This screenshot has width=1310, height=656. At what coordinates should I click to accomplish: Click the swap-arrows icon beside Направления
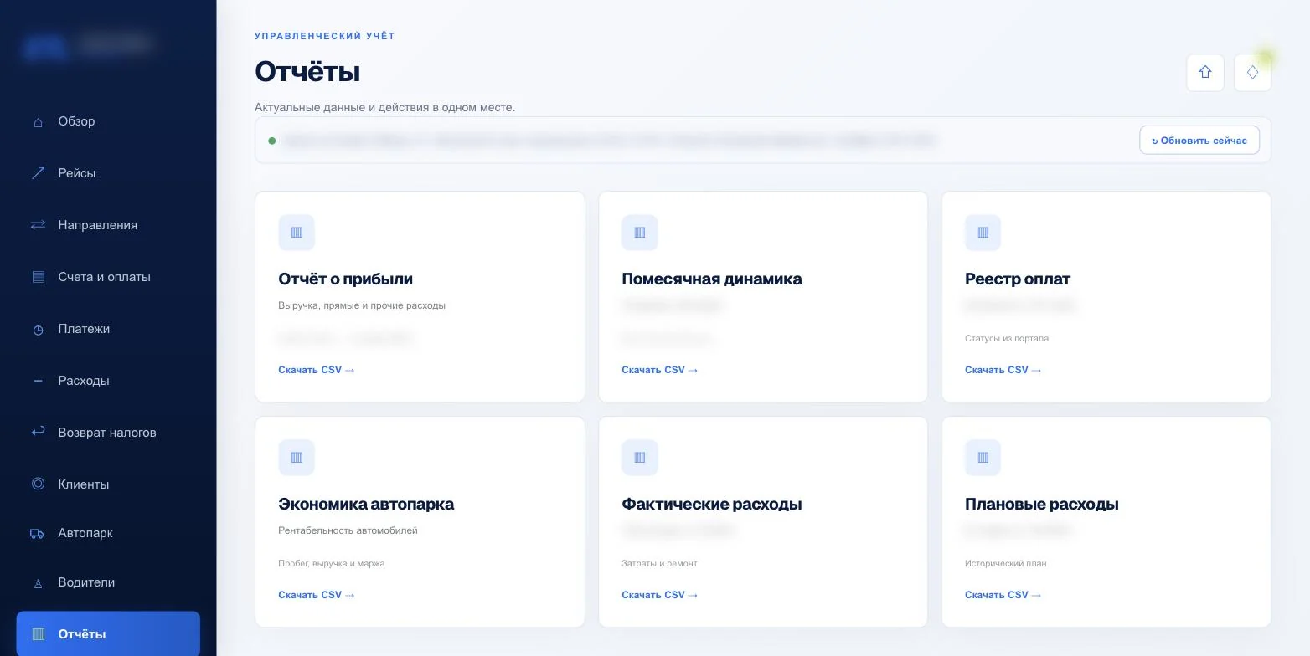38,225
